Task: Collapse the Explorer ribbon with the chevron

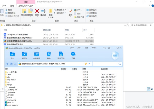Action: pos(150,6)
